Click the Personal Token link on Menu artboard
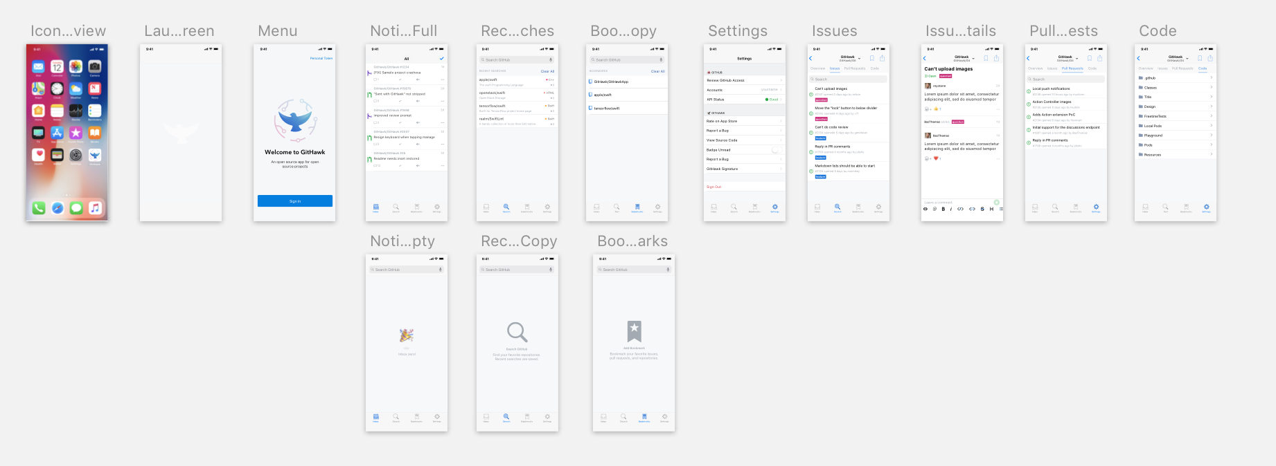The width and height of the screenshot is (1276, 466). 321,58
